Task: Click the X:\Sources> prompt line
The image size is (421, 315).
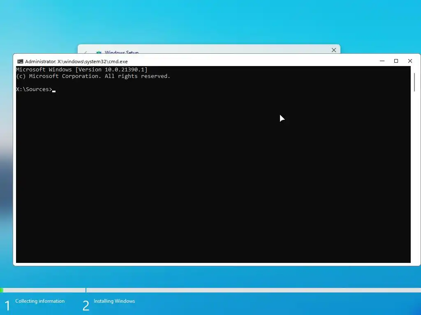Action: point(36,89)
